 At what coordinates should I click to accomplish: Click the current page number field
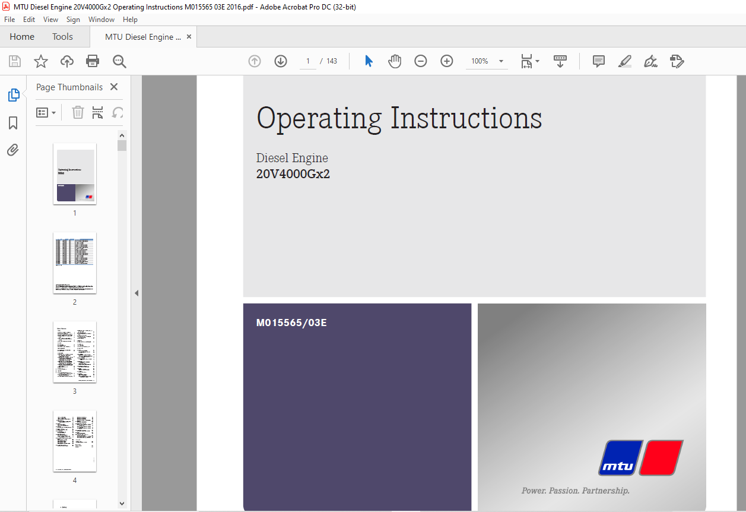point(308,61)
